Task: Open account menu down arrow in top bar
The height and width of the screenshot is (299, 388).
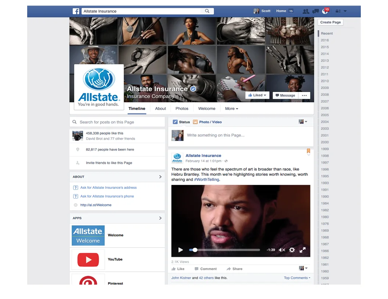Action: pyautogui.click(x=345, y=11)
